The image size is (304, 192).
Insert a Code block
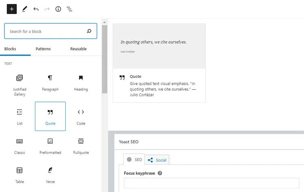coord(81,116)
